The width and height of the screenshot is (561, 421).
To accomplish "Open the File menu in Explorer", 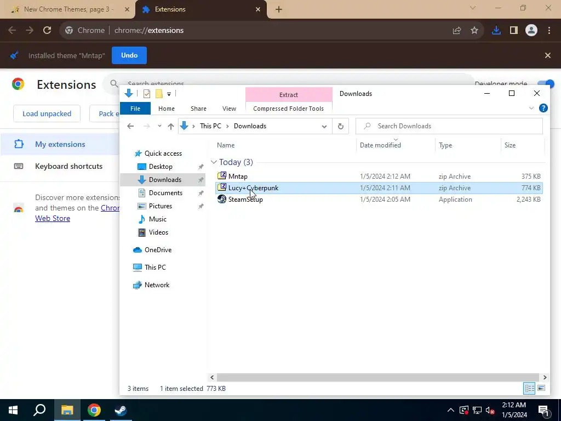I will point(135,109).
